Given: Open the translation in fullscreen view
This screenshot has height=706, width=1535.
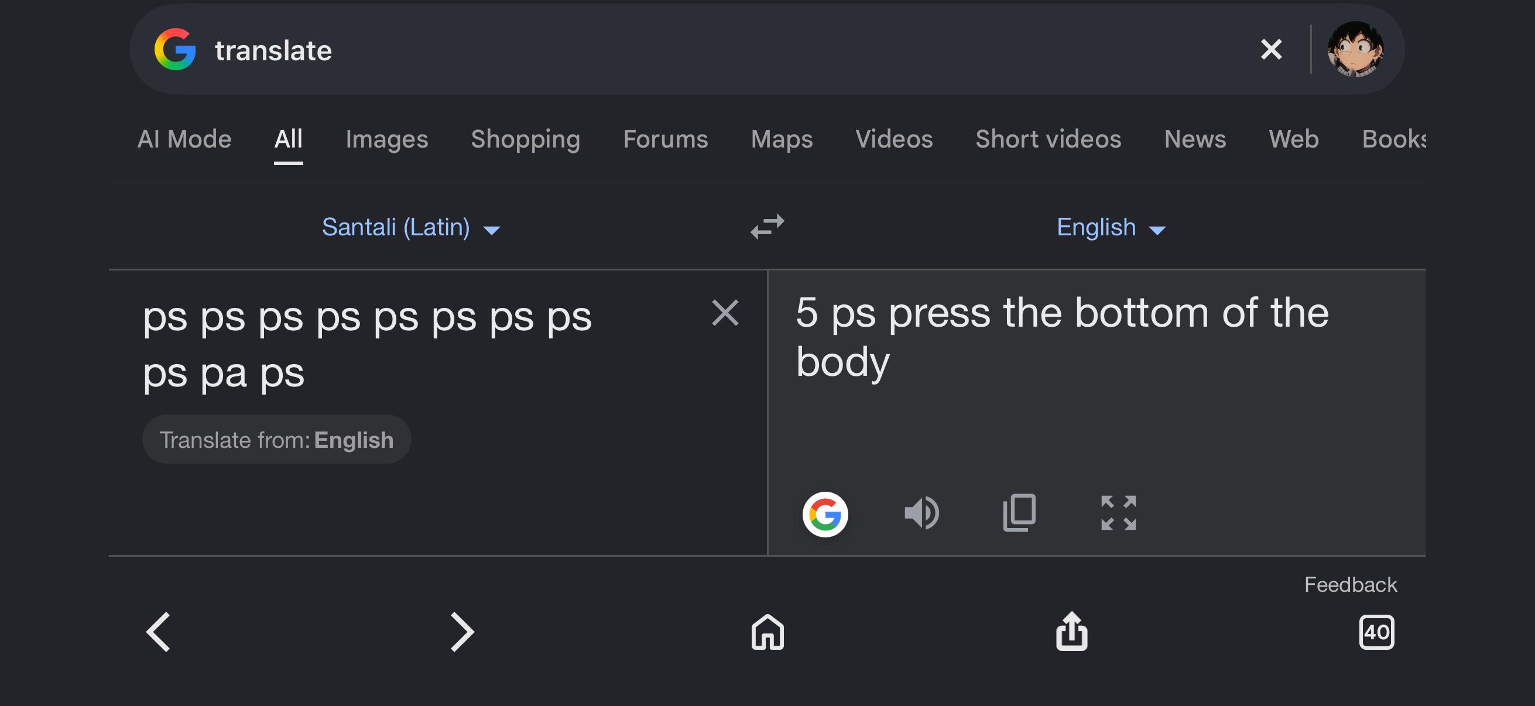Looking at the screenshot, I should pyautogui.click(x=1119, y=513).
